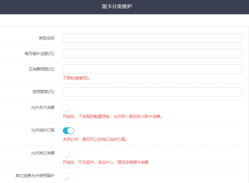Click into the 信用额度(元) field
Viewport: 249px width, 183px height.
click(x=152, y=92)
